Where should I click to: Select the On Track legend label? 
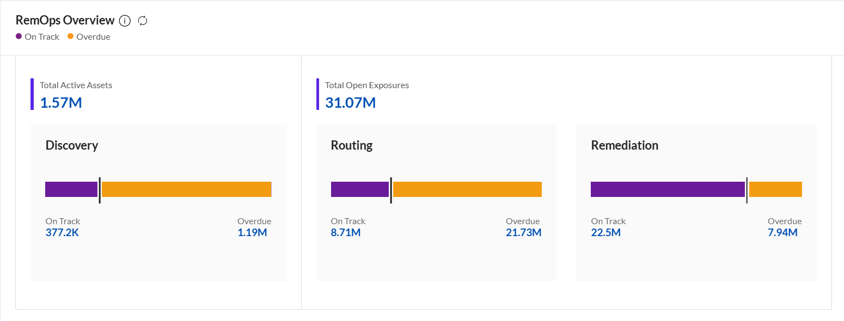(42, 37)
